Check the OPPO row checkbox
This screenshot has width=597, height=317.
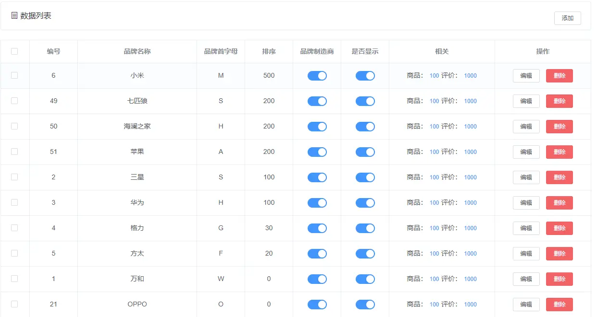[14, 304]
